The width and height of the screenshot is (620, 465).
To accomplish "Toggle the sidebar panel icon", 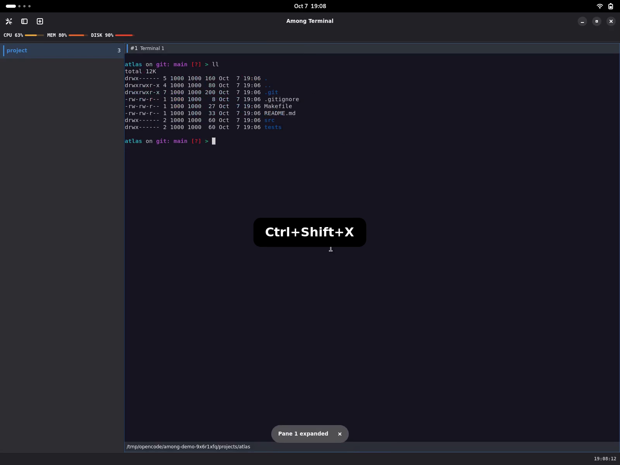I will 24,21.
